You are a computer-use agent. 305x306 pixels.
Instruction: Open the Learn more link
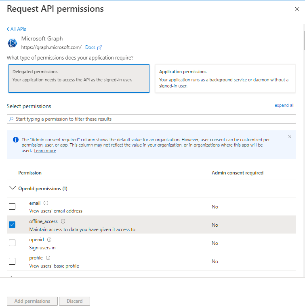pos(45,151)
